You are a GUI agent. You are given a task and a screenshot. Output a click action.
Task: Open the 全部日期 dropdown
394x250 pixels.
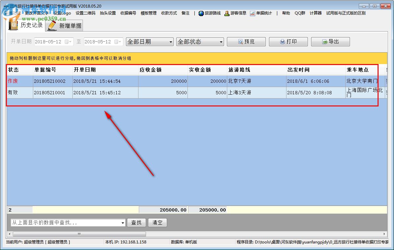[x=171, y=42]
